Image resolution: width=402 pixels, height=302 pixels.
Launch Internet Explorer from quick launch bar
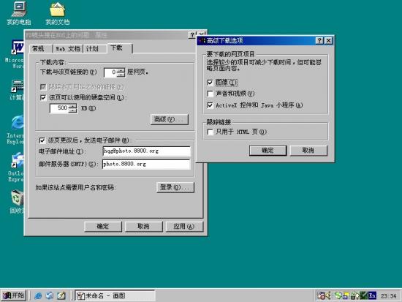point(38,295)
